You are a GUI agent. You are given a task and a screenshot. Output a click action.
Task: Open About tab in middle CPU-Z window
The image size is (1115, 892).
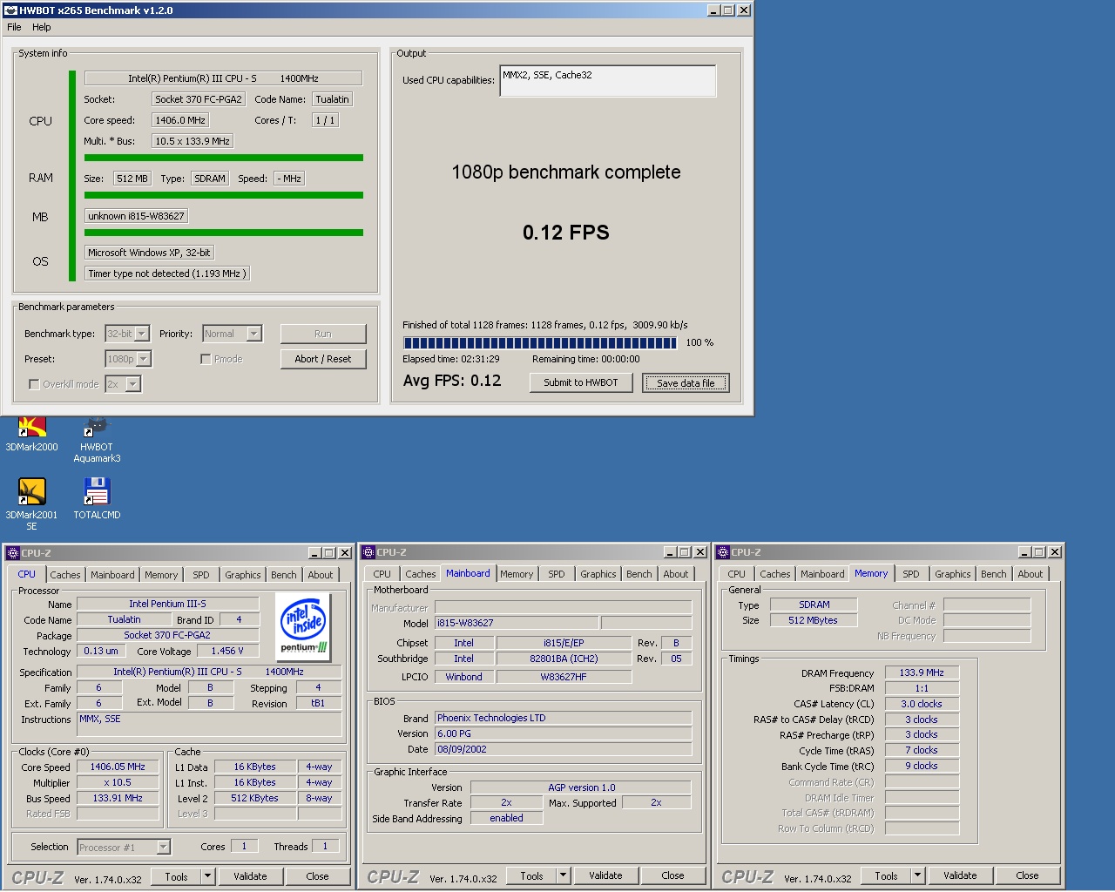pyautogui.click(x=676, y=574)
